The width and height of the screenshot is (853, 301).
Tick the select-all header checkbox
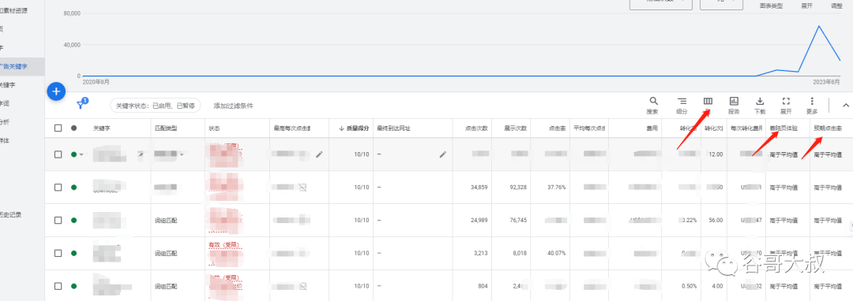[58, 128]
